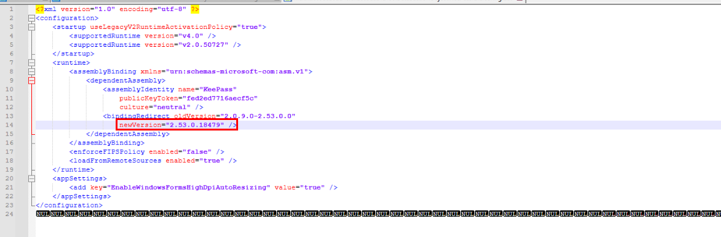Click the closing </assemblyBinding> tag
This screenshot has height=237, width=721.
click(106, 143)
